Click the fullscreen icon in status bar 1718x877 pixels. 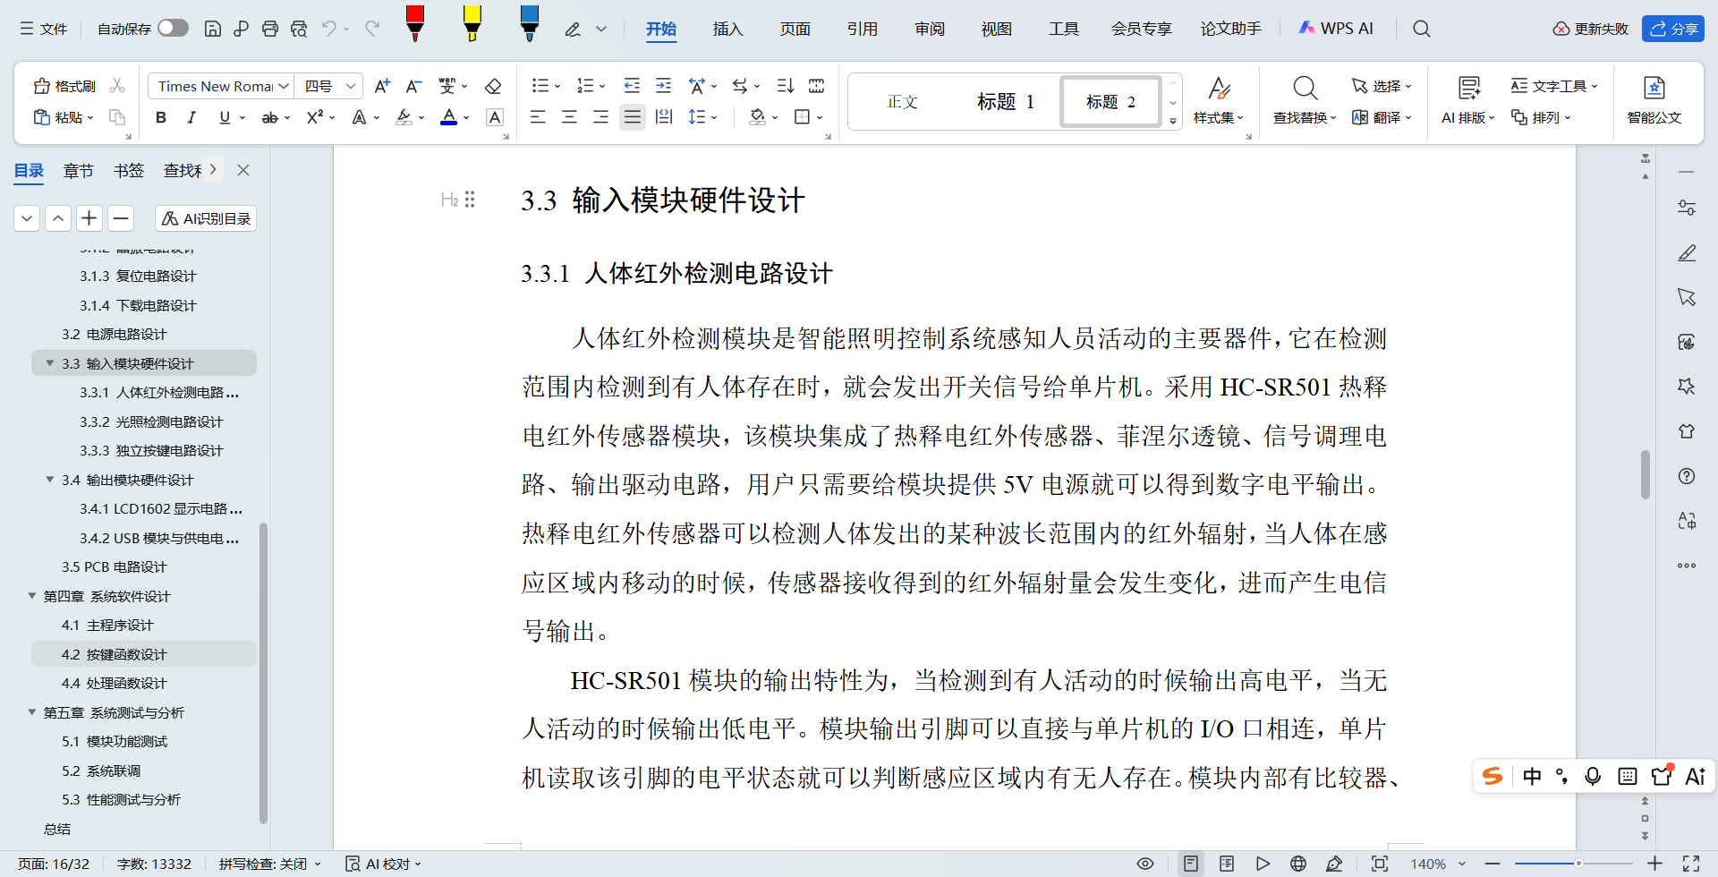pyautogui.click(x=1691, y=864)
